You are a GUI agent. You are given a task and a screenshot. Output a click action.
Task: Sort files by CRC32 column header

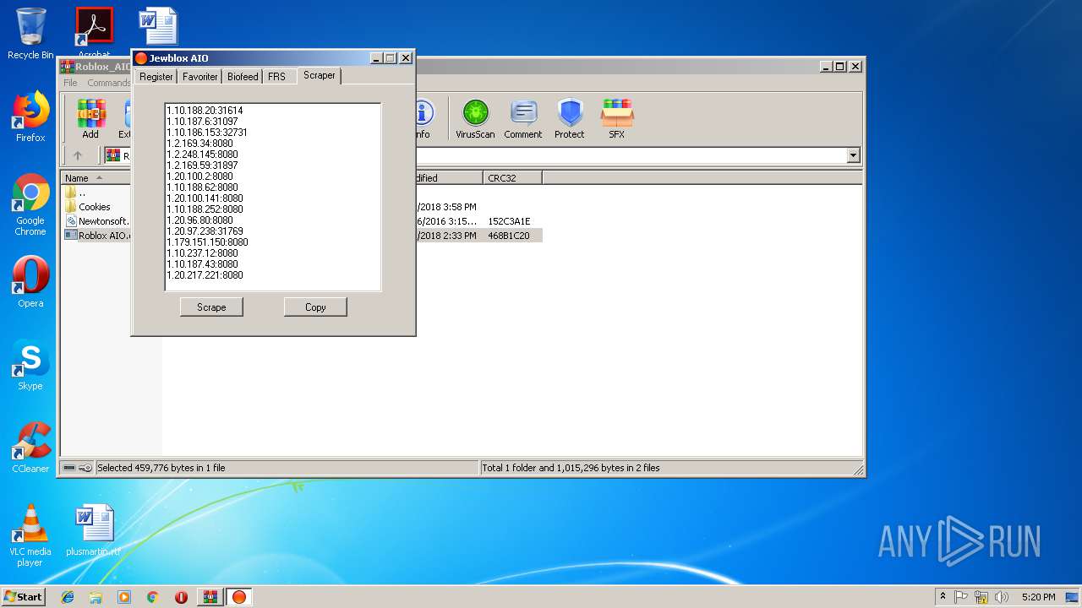[512, 178]
